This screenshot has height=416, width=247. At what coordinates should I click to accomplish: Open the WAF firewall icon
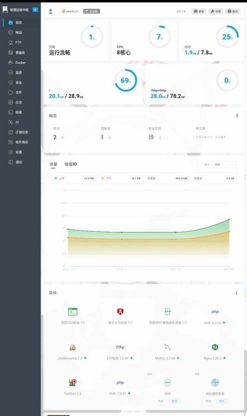coord(167,382)
